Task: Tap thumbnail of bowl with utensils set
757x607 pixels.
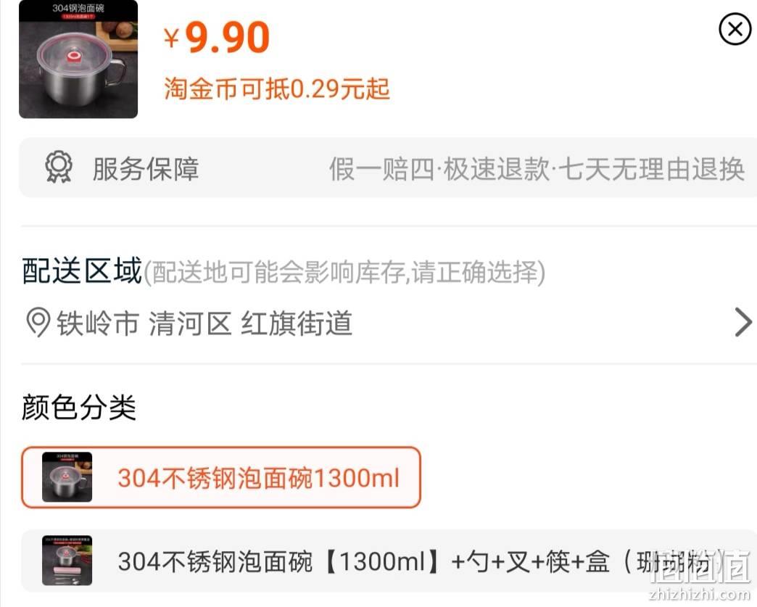Action: (67, 561)
